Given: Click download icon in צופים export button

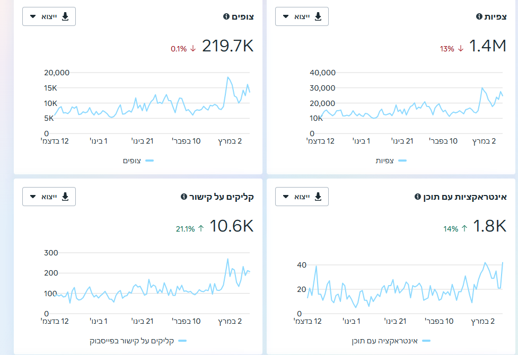Looking at the screenshot, I should 65,16.
